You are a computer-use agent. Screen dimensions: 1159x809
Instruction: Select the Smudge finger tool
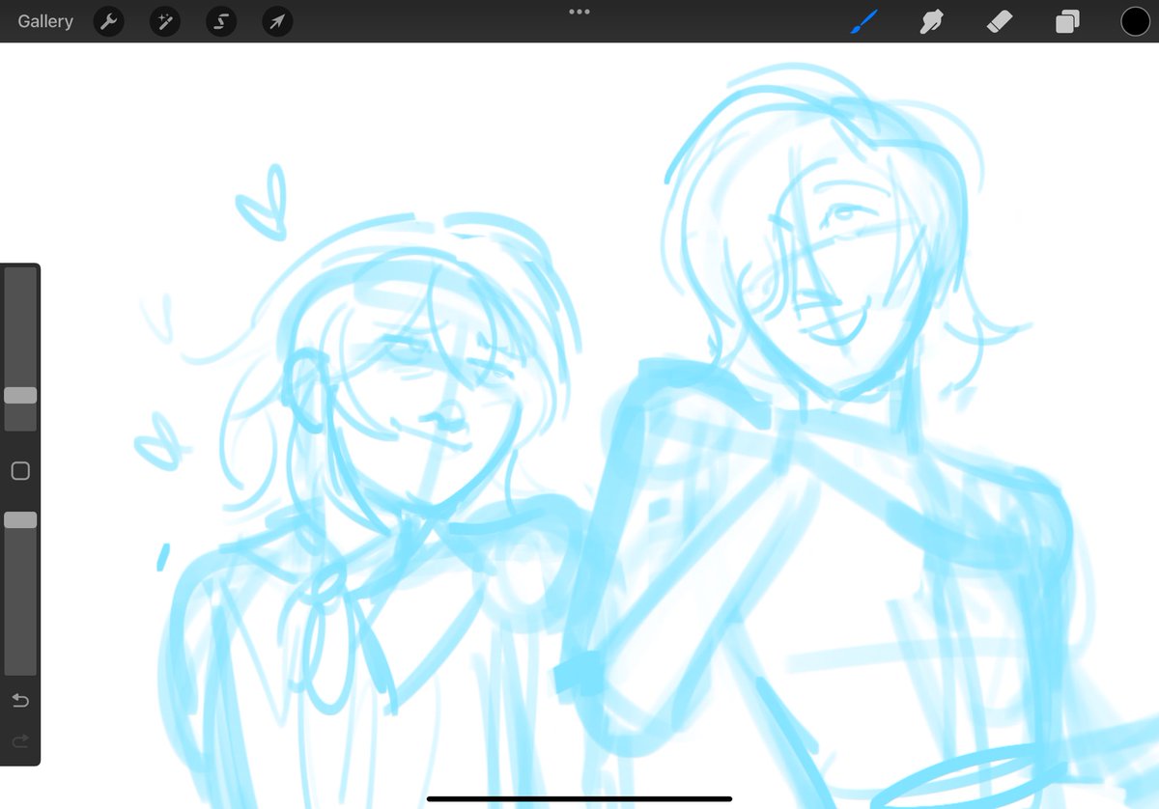pyautogui.click(x=931, y=21)
